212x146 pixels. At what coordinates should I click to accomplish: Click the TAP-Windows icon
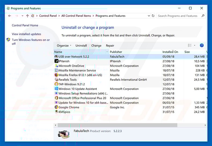56,84
